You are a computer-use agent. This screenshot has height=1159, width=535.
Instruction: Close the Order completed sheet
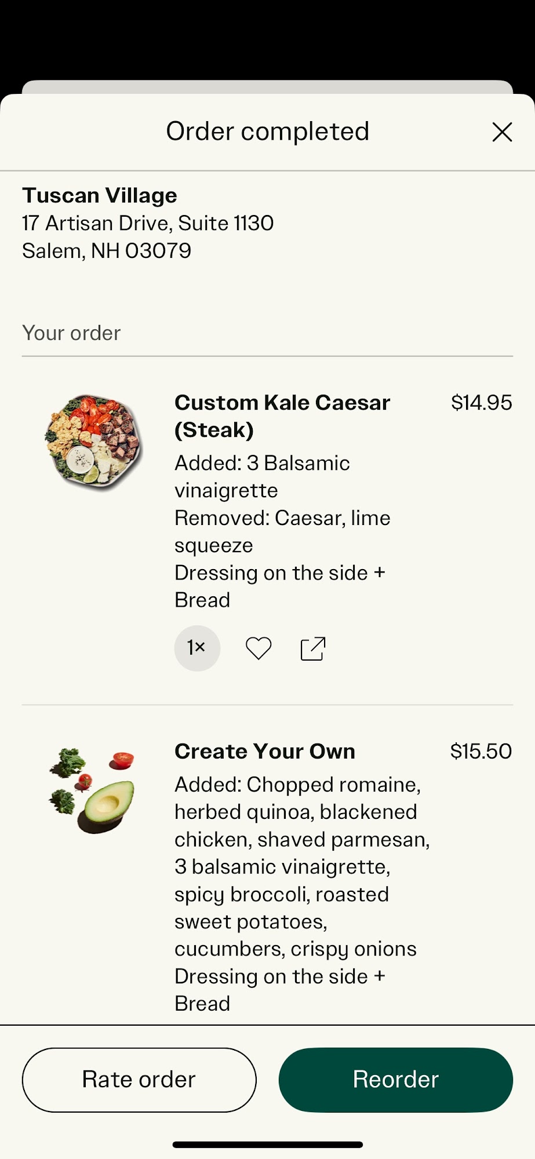pyautogui.click(x=502, y=132)
